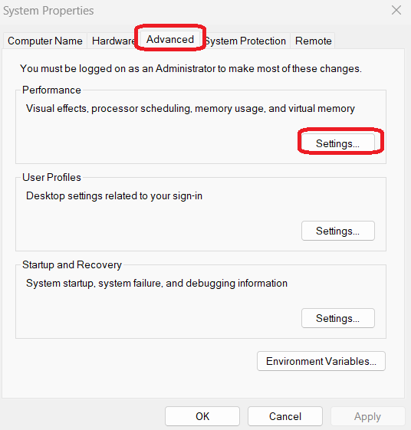411x430 pixels.
Task: Open Performance Settings
Action: coord(337,143)
